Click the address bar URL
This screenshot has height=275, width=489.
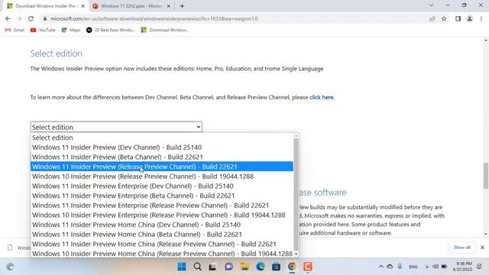[x=154, y=18]
